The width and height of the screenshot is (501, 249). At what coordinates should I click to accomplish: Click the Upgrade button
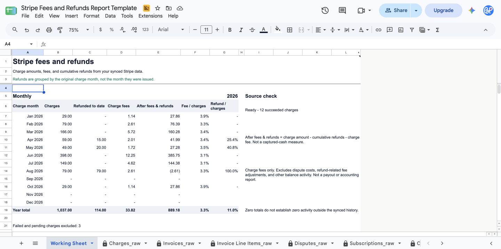(443, 10)
